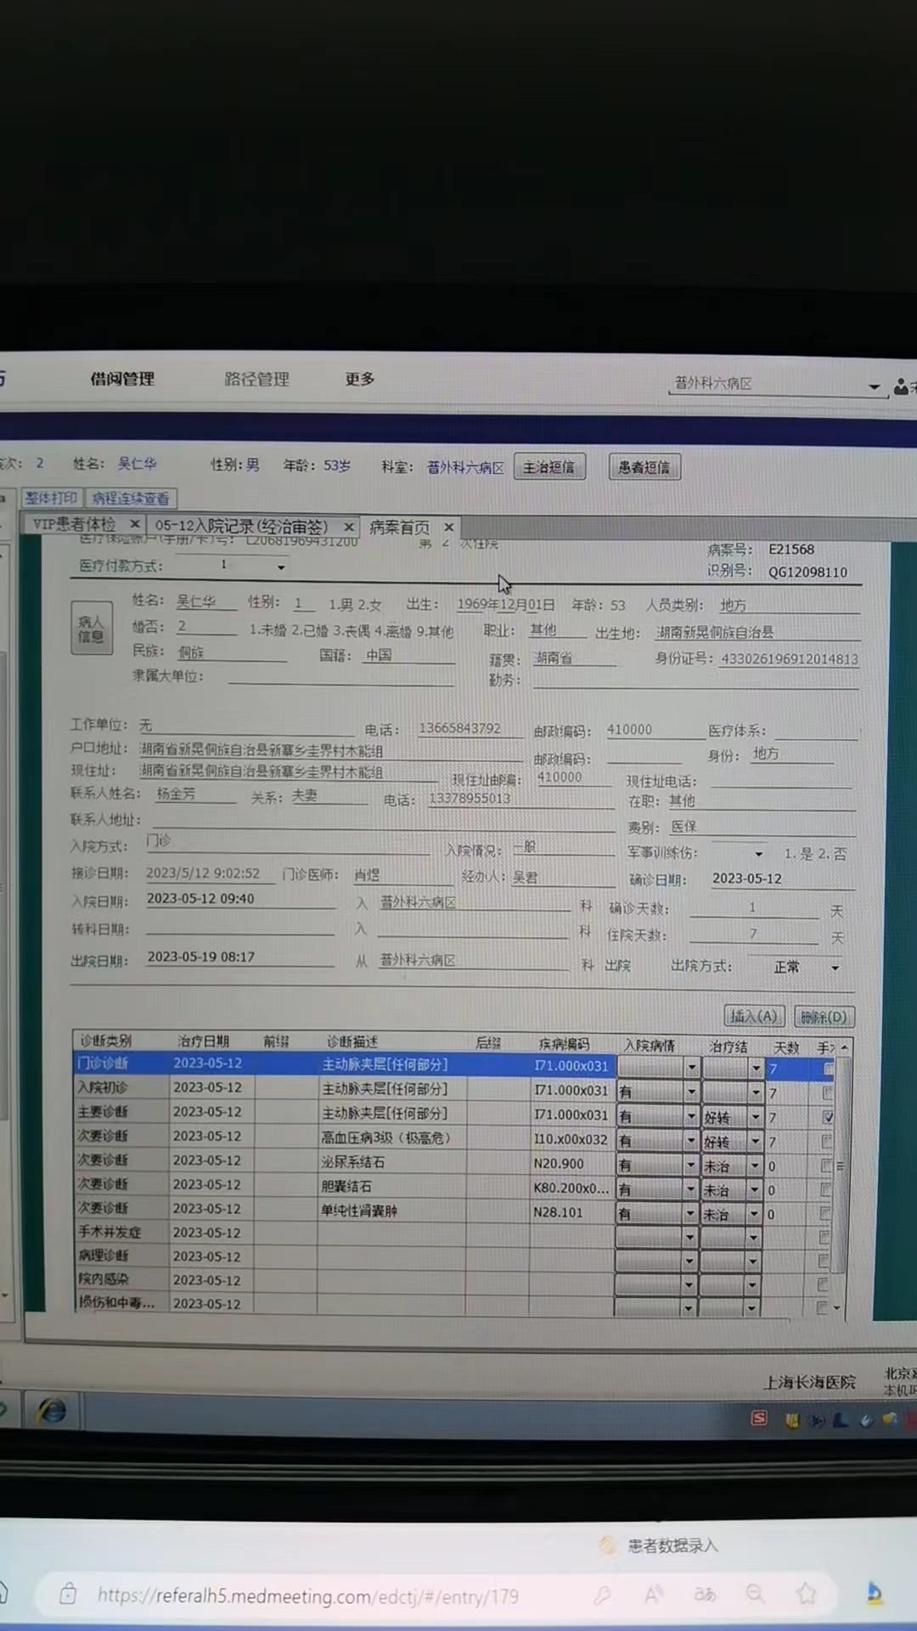The image size is (917, 1631).
Task: Click the diagnosis table scroll down arrow
Action: pos(837,1308)
